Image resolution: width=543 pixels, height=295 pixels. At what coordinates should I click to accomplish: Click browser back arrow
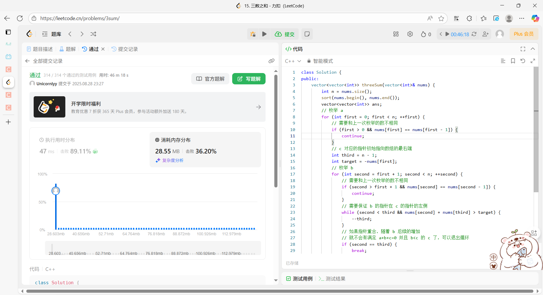pos(7,18)
